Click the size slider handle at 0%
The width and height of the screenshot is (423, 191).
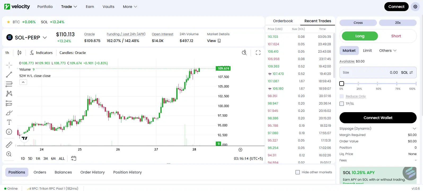[x=342, y=84]
